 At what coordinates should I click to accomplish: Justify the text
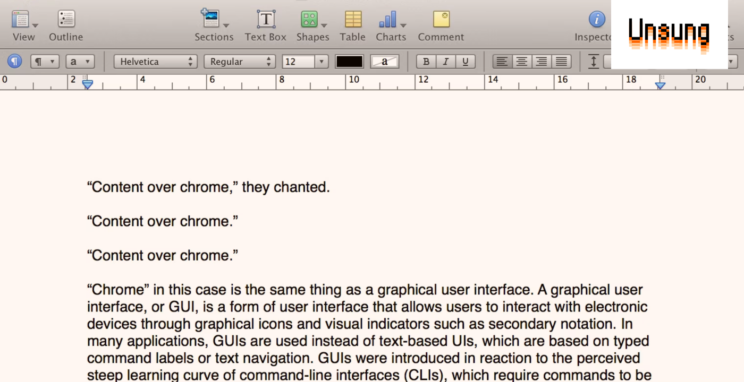pyautogui.click(x=561, y=62)
